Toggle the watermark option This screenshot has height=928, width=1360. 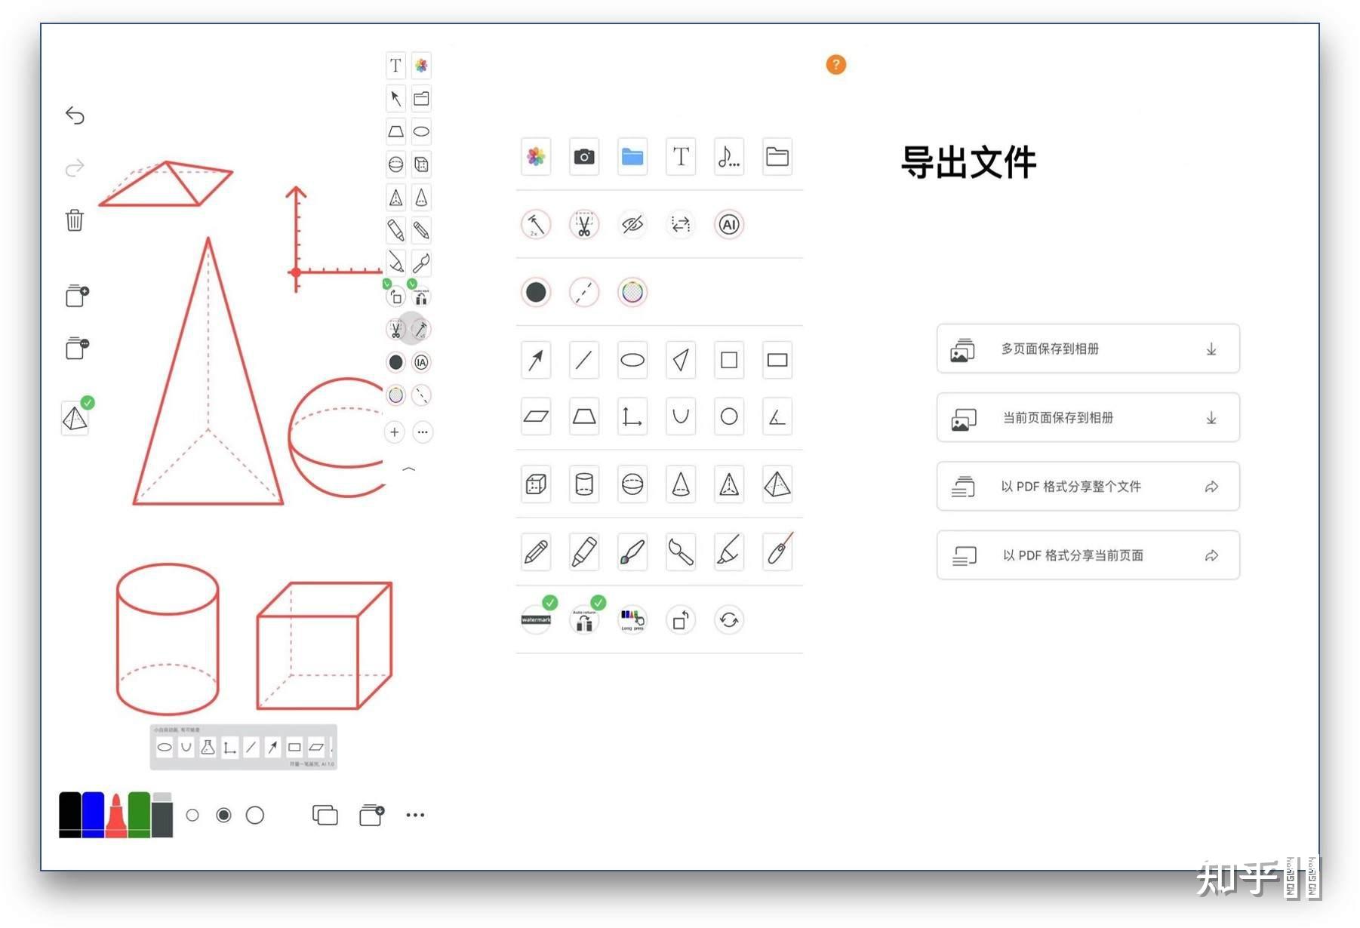(536, 620)
